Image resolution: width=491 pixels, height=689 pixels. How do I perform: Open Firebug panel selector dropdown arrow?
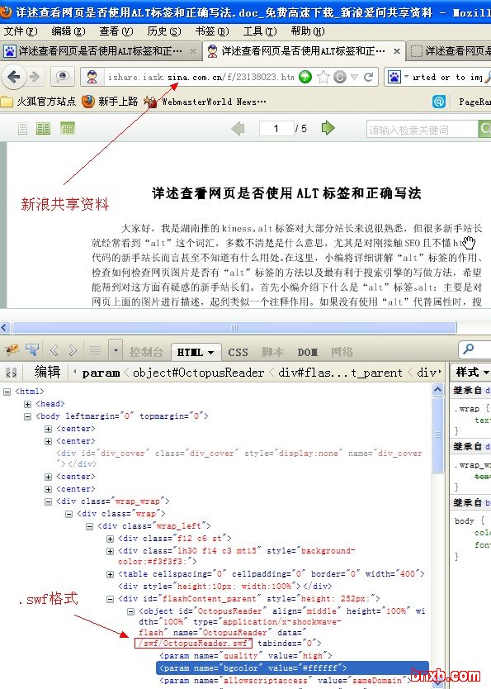[116, 350]
